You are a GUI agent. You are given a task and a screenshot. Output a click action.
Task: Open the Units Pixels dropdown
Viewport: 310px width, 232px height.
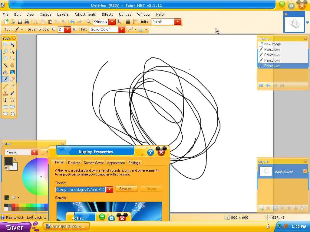178,22
